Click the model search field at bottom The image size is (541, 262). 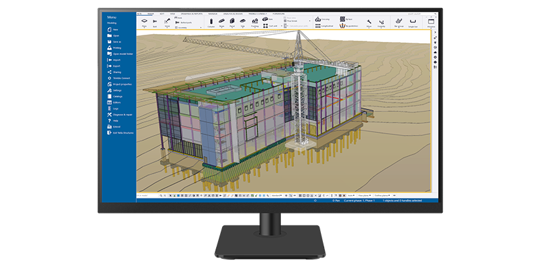tap(147, 196)
